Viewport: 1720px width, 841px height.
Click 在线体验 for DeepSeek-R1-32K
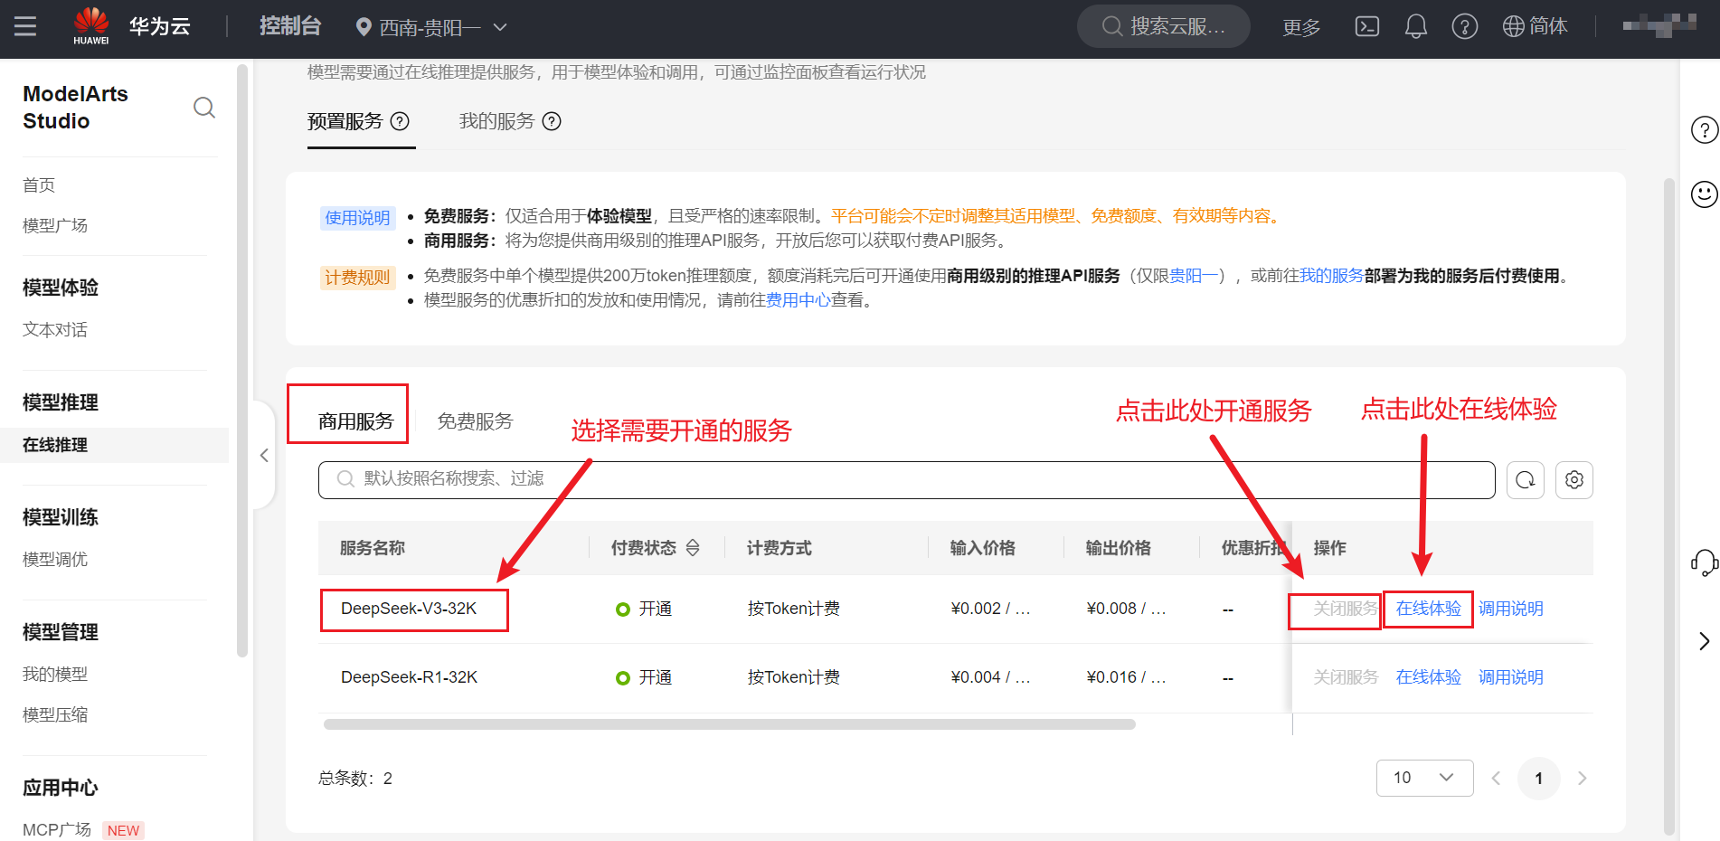[x=1429, y=677]
